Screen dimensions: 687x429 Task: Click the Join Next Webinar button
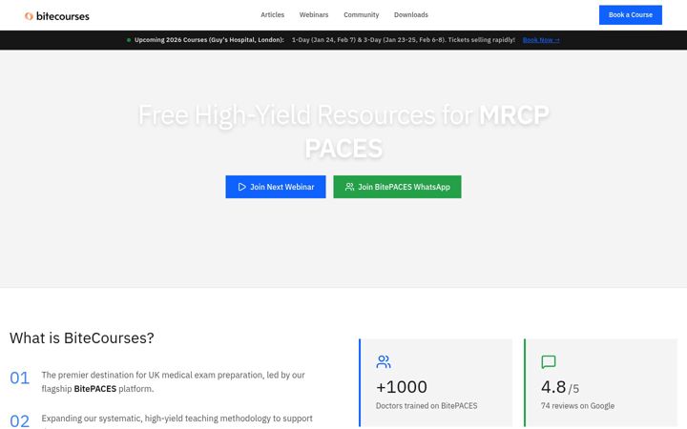coord(276,187)
